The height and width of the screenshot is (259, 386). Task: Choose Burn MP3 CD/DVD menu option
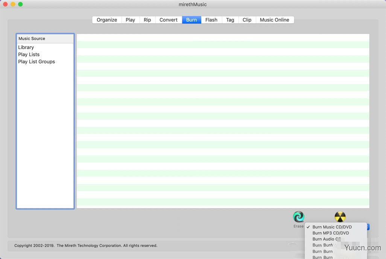[336, 233]
